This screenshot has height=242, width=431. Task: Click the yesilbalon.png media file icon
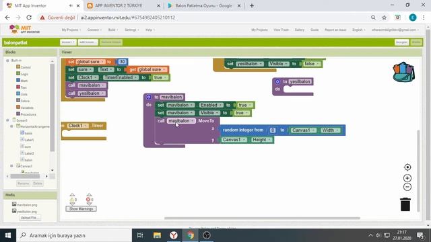pos(14,211)
